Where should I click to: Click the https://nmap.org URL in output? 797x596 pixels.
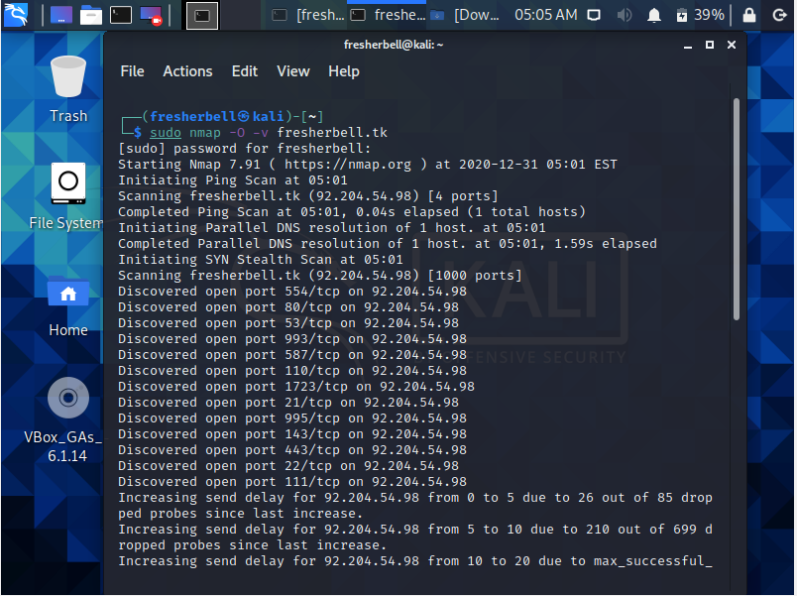(348, 165)
